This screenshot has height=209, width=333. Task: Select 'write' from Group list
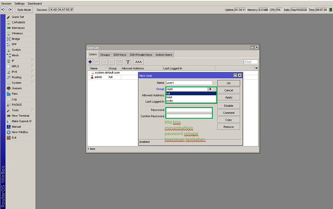tap(191, 101)
